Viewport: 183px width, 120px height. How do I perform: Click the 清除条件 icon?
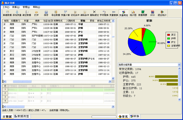pos(85,13)
